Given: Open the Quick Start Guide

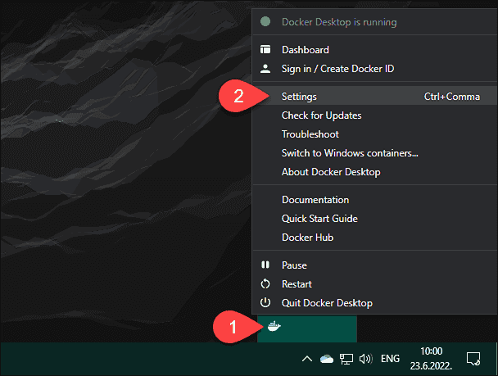Looking at the screenshot, I should tap(319, 219).
